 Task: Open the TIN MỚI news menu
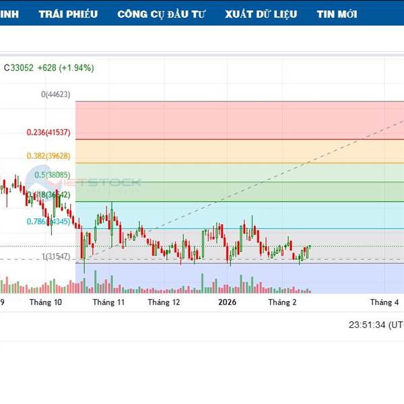[x=337, y=13]
